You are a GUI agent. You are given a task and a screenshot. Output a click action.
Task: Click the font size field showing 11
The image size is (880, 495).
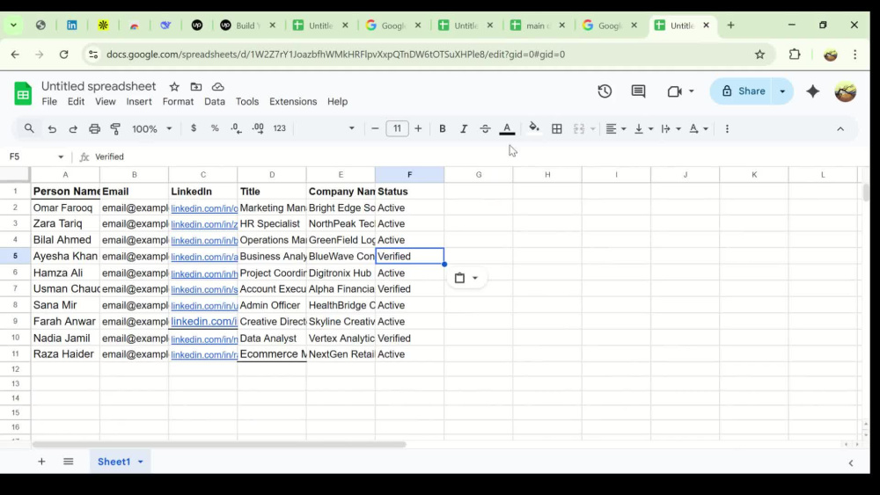[397, 128]
